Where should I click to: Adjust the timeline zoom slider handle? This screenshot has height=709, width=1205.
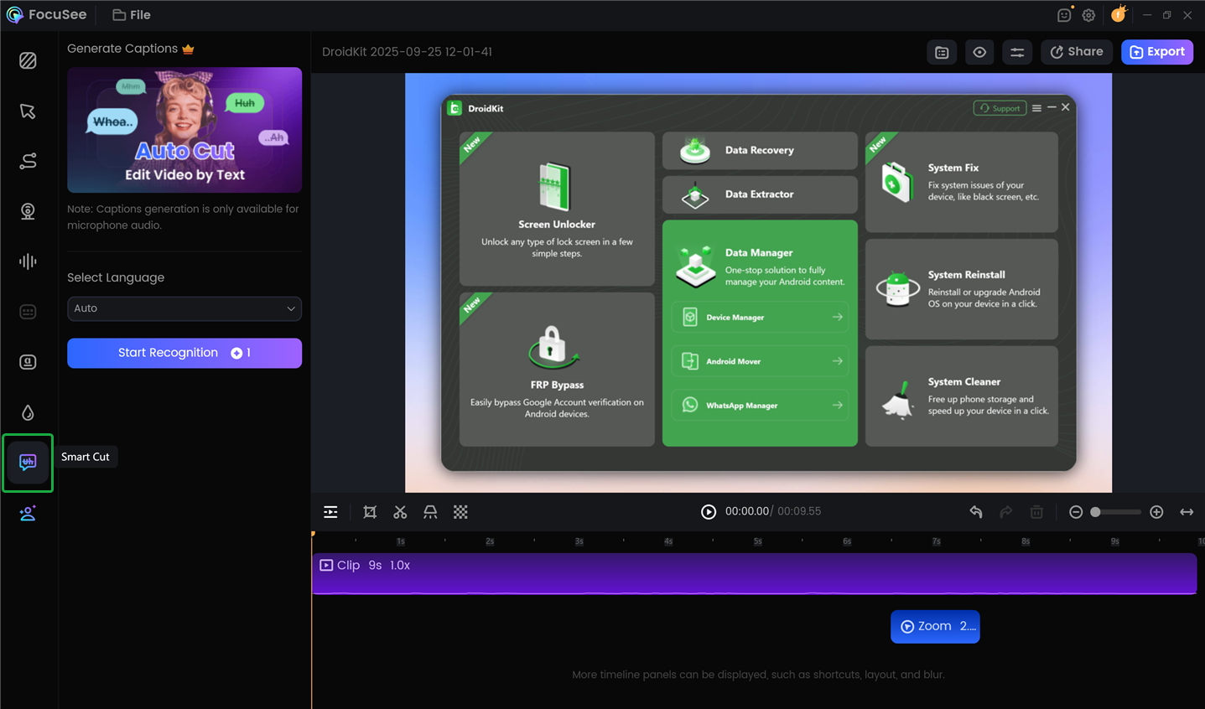[x=1095, y=512]
